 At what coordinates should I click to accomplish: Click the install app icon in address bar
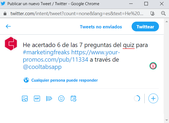[152, 14]
